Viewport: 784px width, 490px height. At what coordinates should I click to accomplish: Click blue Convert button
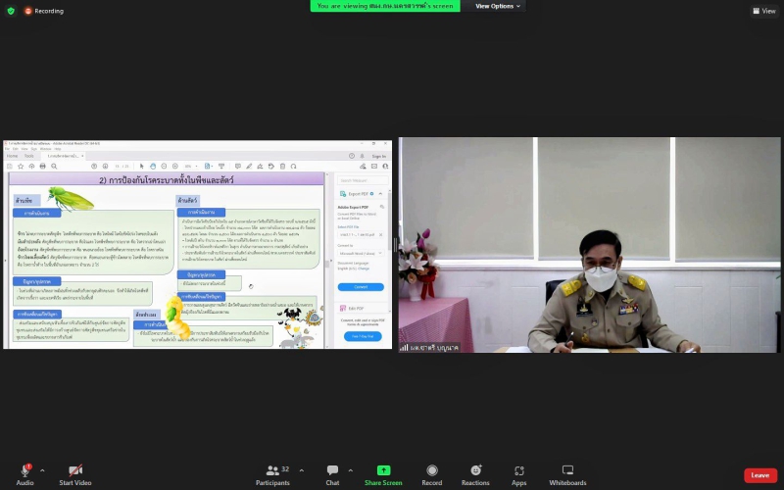361,287
